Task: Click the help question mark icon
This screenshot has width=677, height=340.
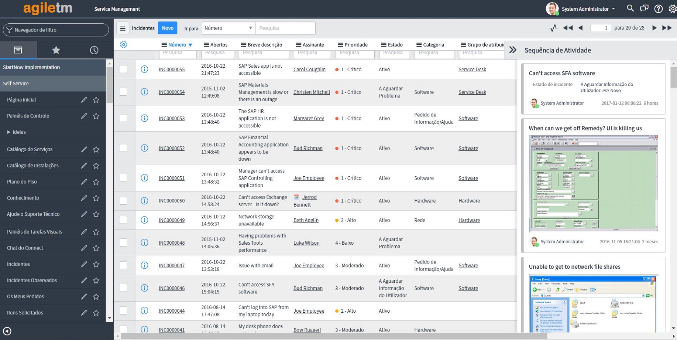Action: pyautogui.click(x=659, y=9)
